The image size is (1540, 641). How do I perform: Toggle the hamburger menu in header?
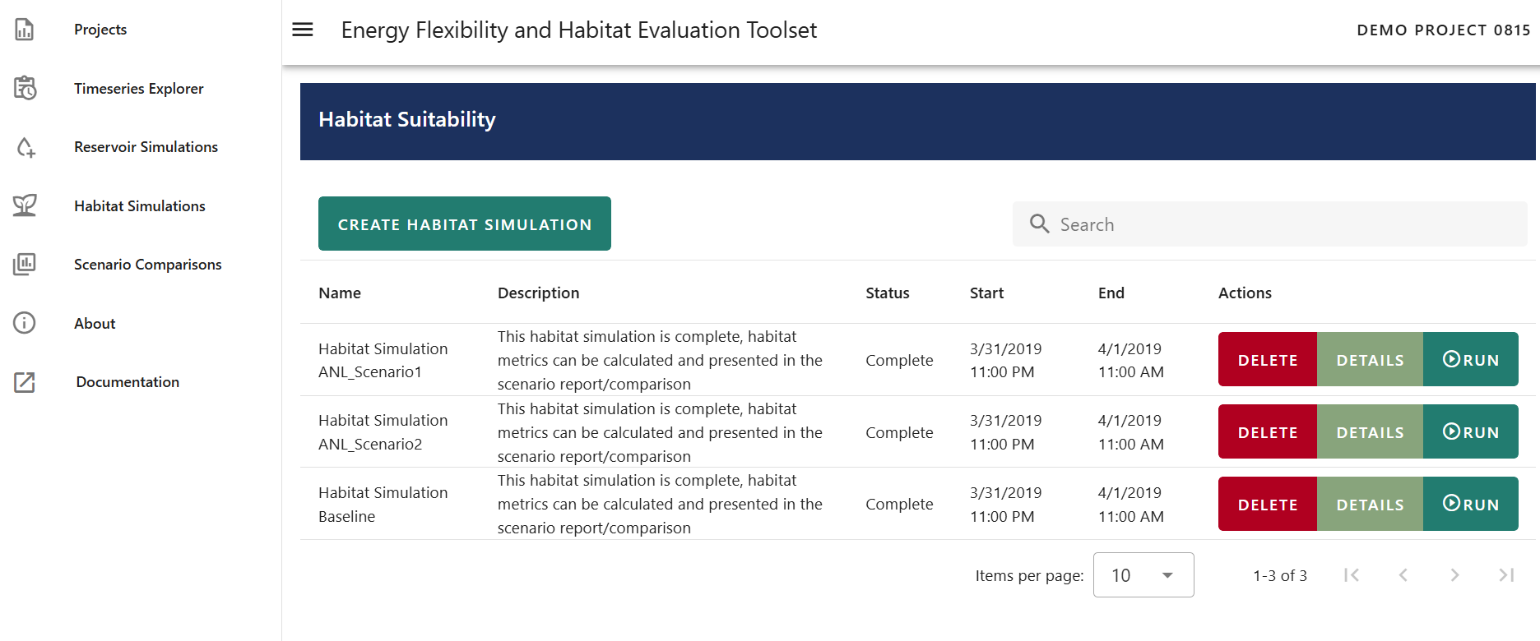tap(303, 30)
